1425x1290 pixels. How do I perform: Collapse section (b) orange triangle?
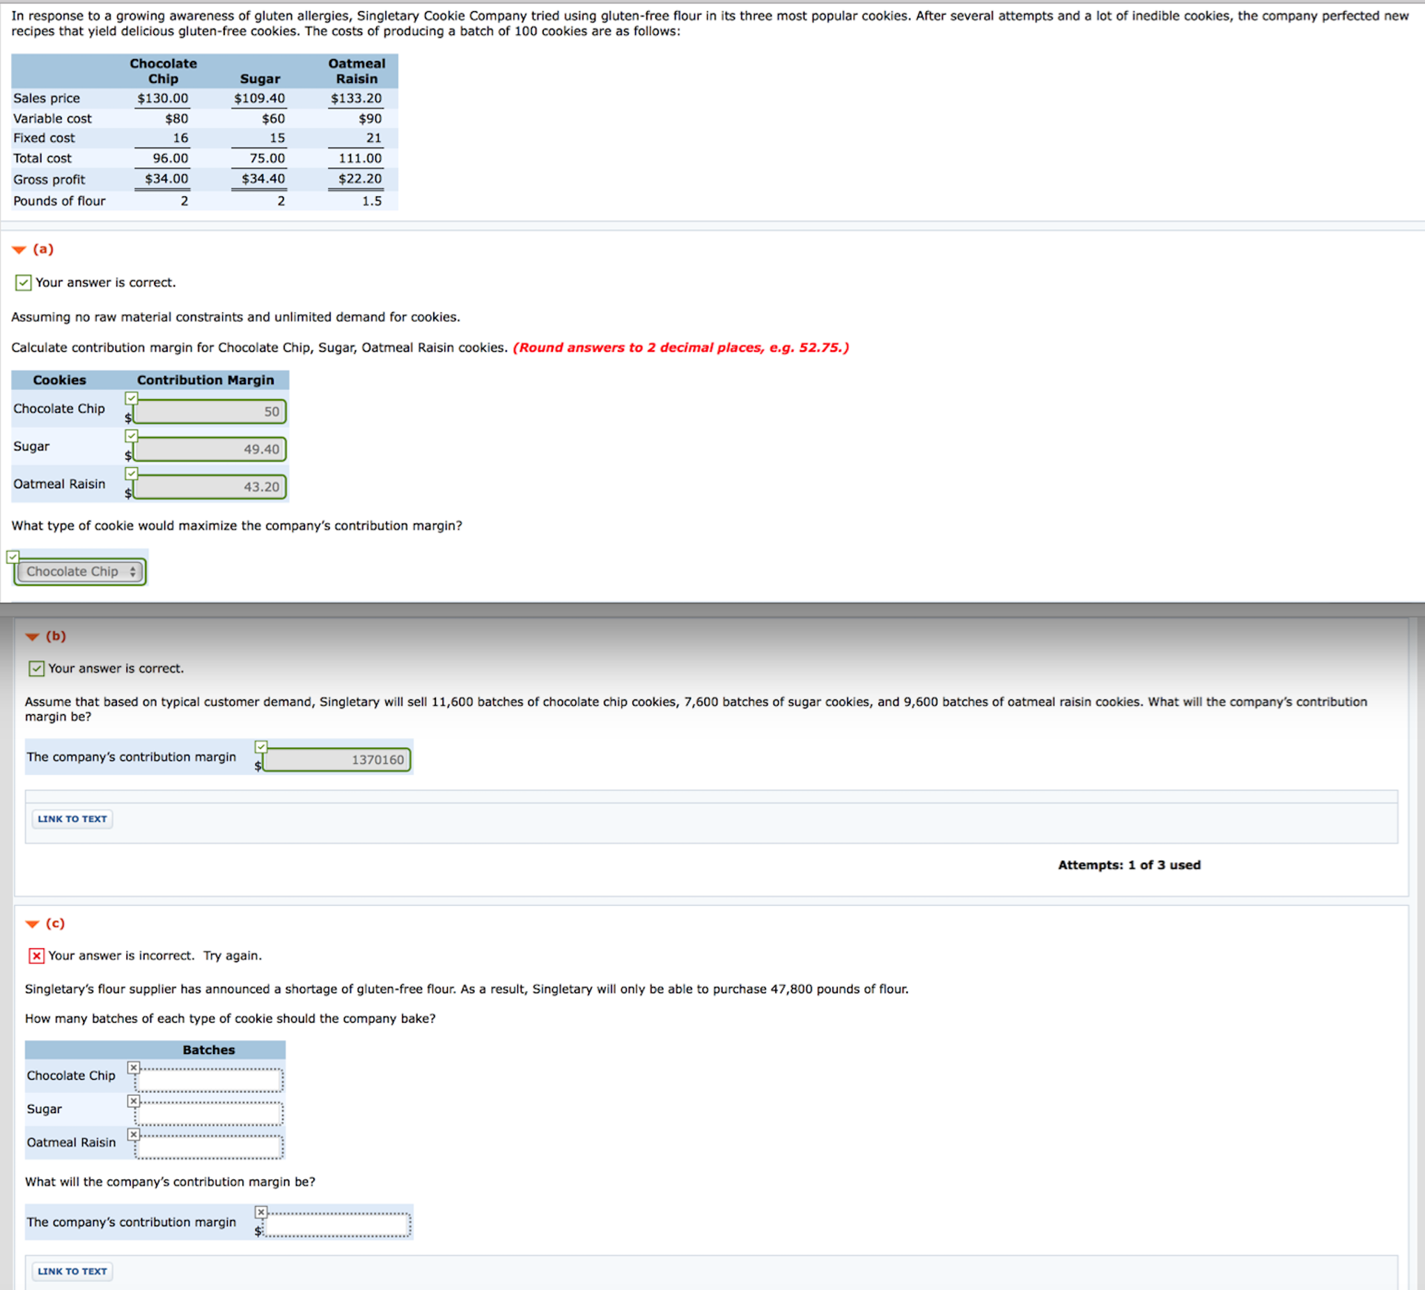[x=32, y=636]
